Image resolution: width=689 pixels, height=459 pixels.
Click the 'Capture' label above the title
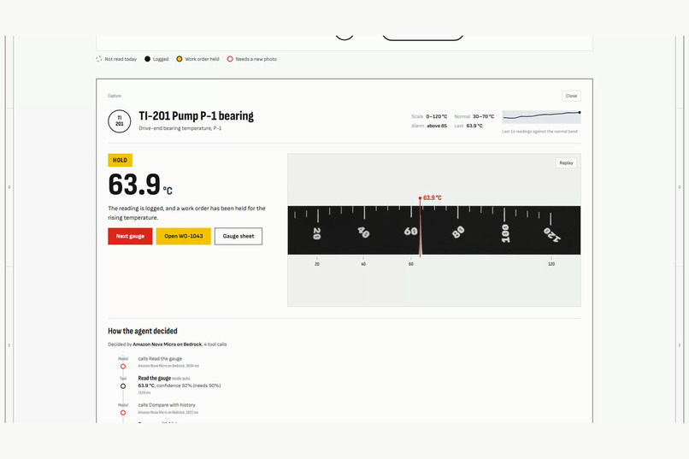(x=115, y=96)
